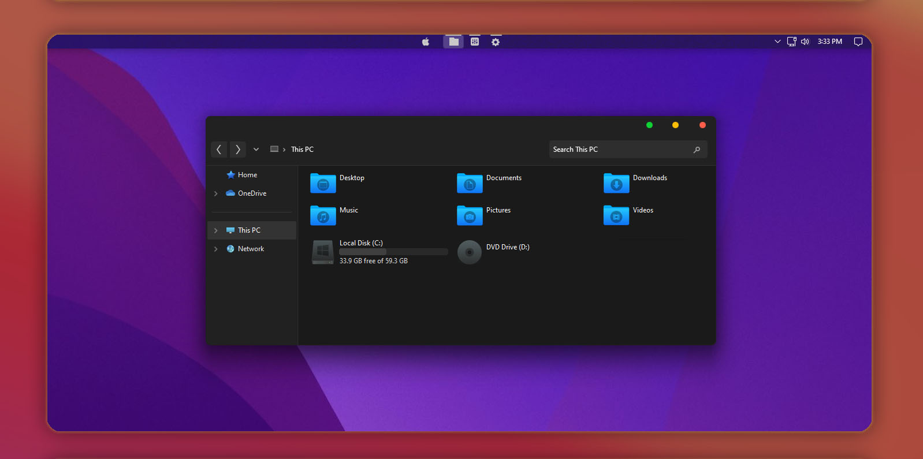The height and width of the screenshot is (459, 923).
Task: Open the Desktop folder icon
Action: (x=323, y=184)
